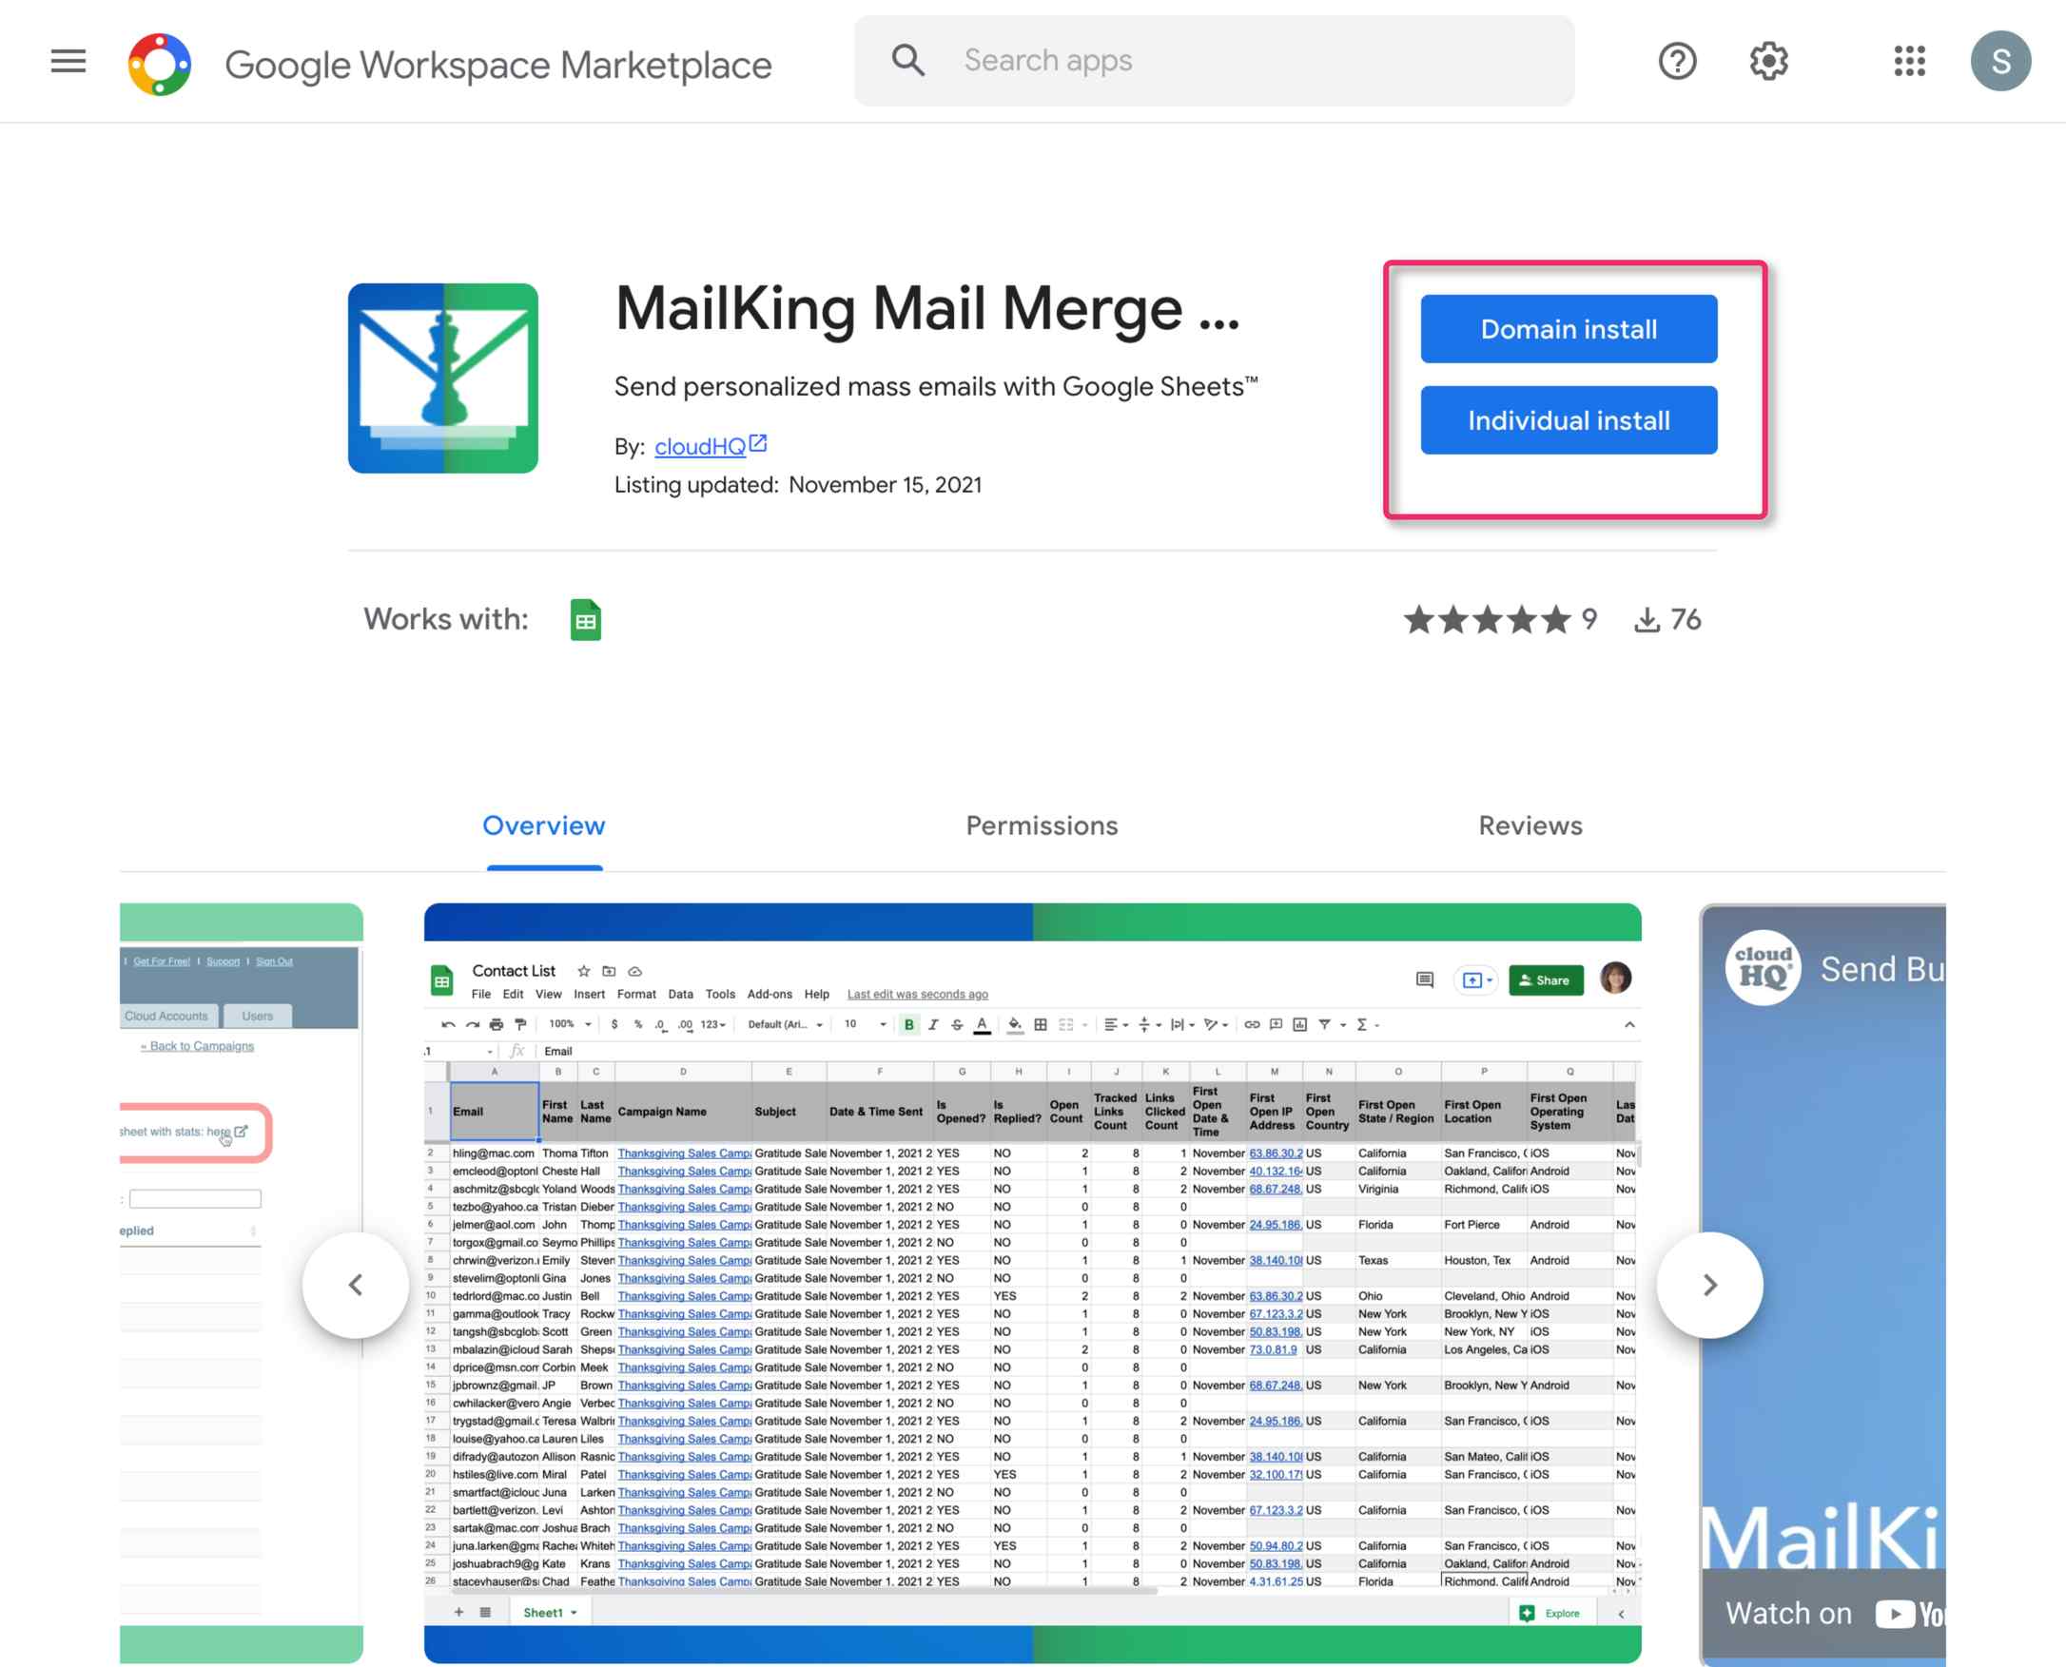Click the Watch on YouTube label
This screenshot has height=1667, width=2066.
tap(1834, 1613)
